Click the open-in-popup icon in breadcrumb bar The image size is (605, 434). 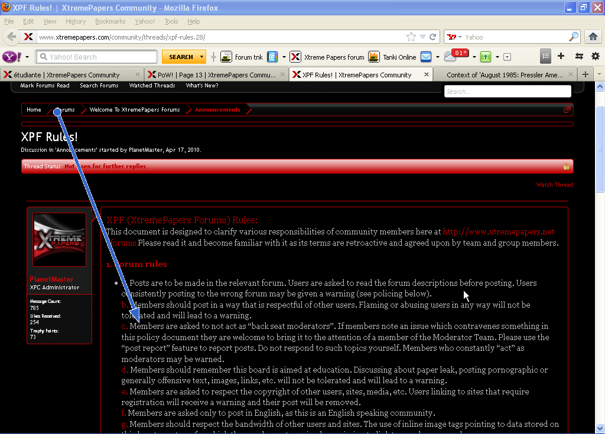click(x=567, y=110)
